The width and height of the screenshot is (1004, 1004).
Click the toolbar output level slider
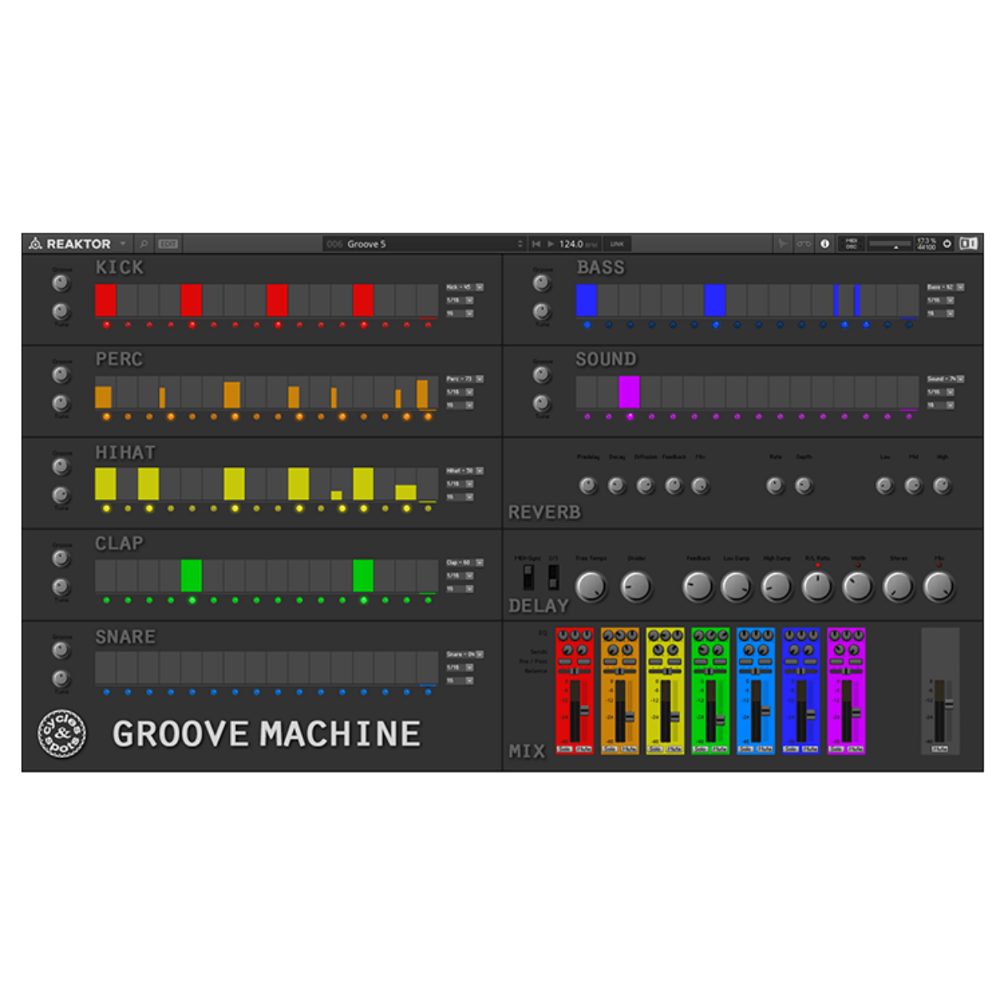click(890, 243)
